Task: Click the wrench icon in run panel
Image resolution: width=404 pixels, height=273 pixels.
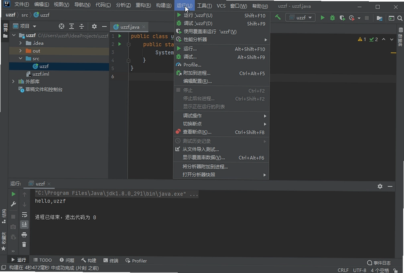Action: 13,204
